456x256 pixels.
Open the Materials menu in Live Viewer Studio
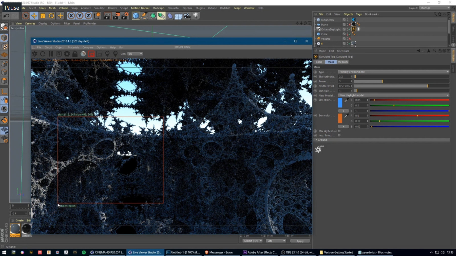pos(73,47)
